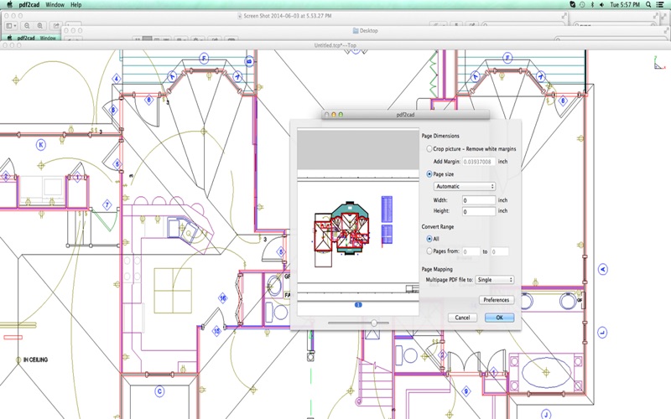Select Crop picture – Remove white margins
Viewport: 671px width, 419px height.
point(429,148)
